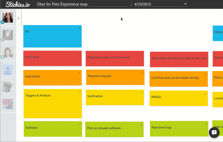Expand the collaborators sidebar with the chevron
The height and width of the screenshot is (142, 223).
click(x=18, y=18)
